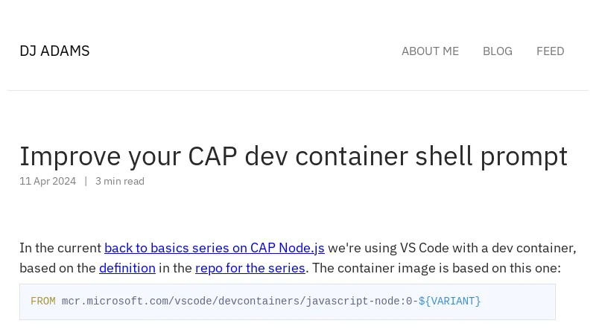Click the separator between date and read time
The width and height of the screenshot is (596, 335).
coord(86,181)
